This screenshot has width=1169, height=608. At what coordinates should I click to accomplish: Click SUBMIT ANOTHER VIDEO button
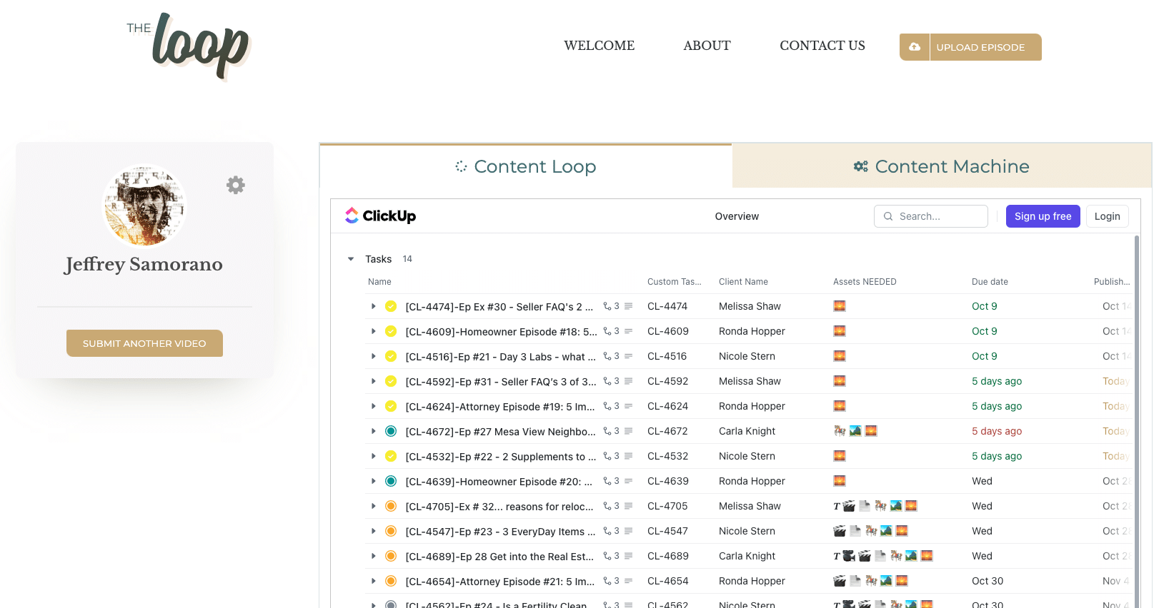click(144, 343)
